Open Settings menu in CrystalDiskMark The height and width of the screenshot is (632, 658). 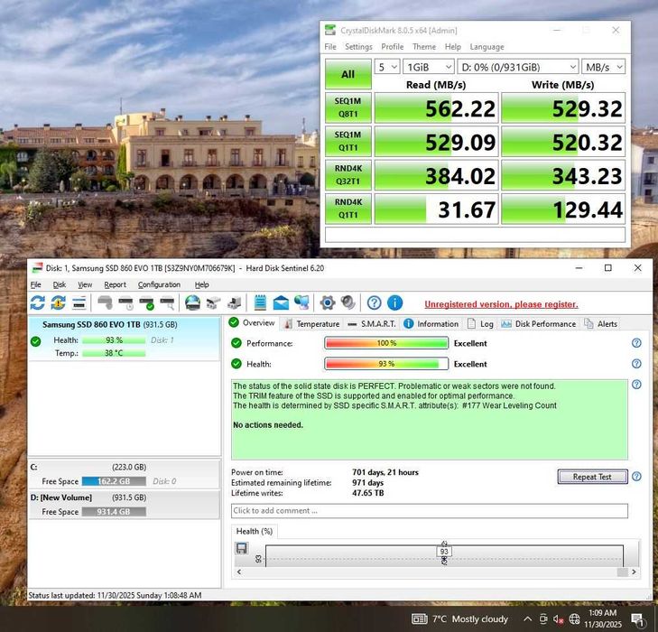(358, 47)
